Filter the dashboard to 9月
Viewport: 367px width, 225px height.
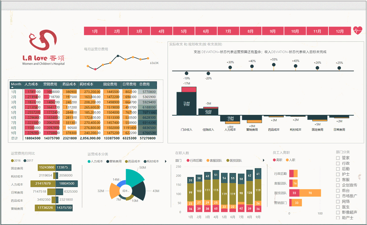pos(273,31)
